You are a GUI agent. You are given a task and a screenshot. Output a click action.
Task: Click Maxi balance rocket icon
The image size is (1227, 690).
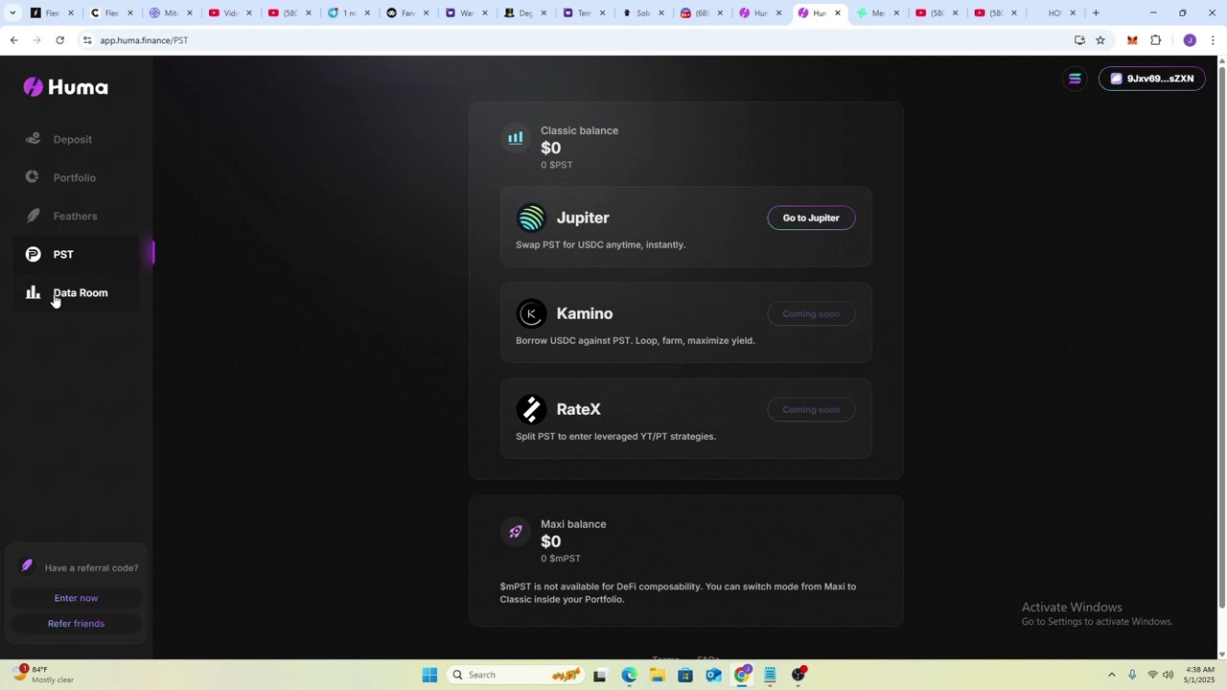(x=516, y=532)
